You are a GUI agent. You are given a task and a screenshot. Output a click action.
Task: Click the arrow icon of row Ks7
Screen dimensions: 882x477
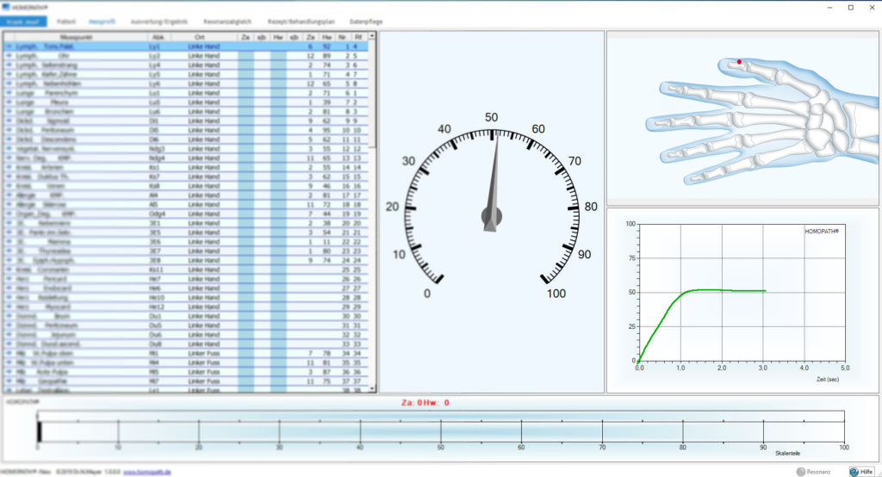(x=9, y=177)
